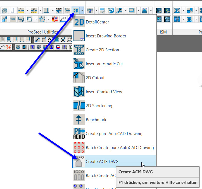Click the S/C red toolbar icon

click(9, 47)
